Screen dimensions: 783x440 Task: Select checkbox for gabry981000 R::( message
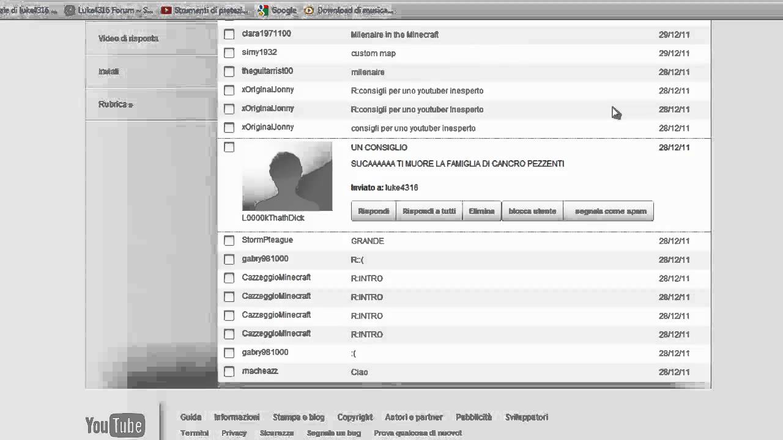tap(229, 259)
